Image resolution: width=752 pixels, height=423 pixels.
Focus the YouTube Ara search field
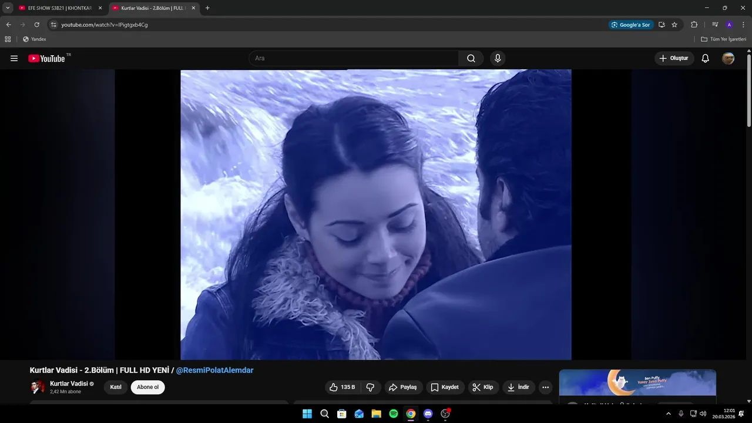point(354,58)
